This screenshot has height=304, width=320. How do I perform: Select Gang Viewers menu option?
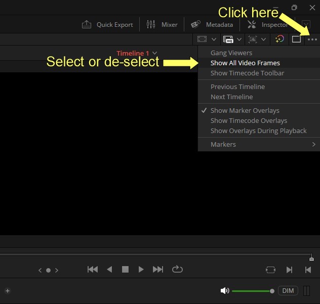[259, 53]
